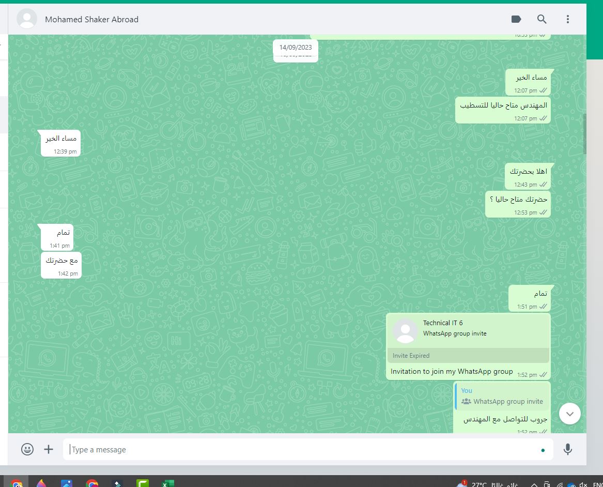Select the message 'حضرتك متاح حاليا ؟'
This screenshot has height=487, width=603.
point(518,204)
